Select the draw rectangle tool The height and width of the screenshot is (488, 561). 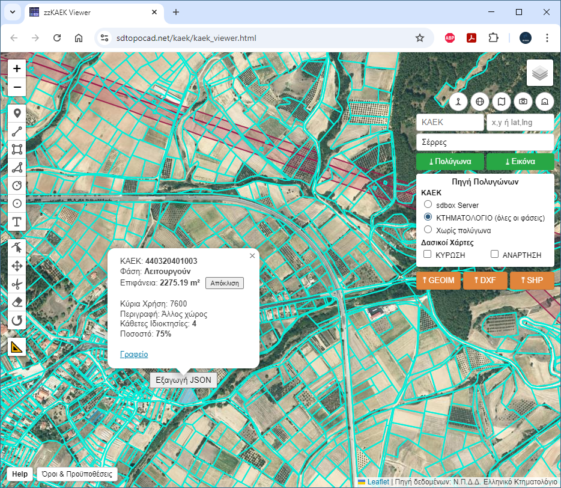[x=17, y=149]
